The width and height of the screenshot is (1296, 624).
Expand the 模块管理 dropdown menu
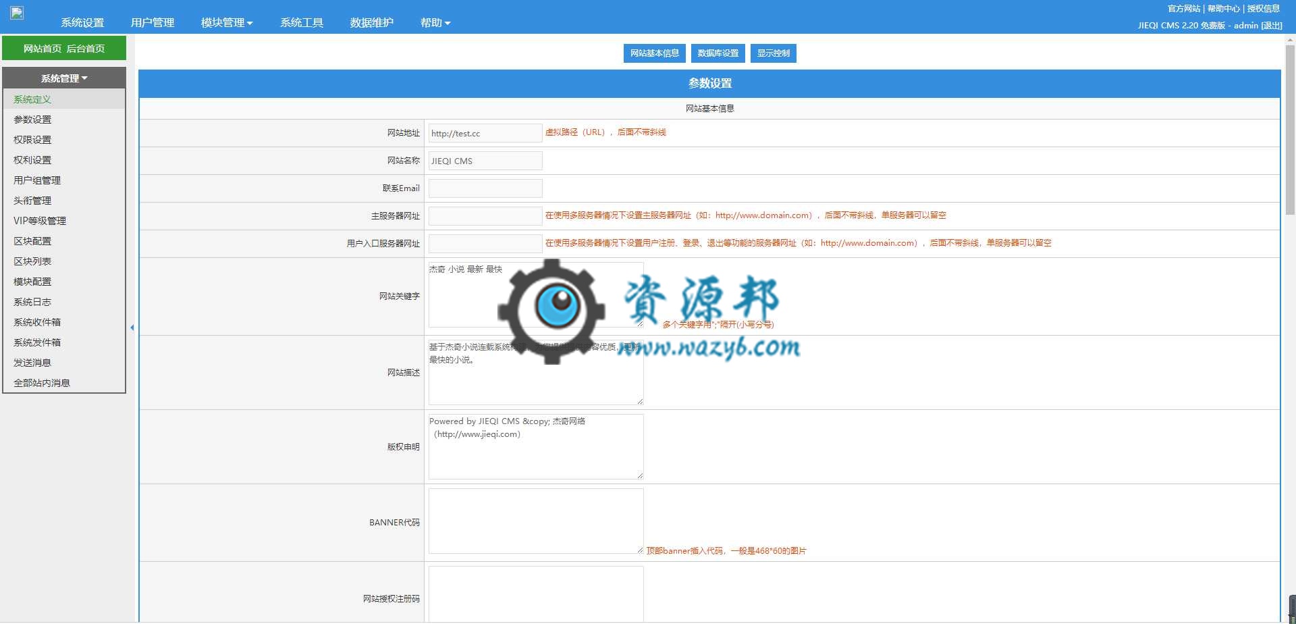[x=227, y=23]
